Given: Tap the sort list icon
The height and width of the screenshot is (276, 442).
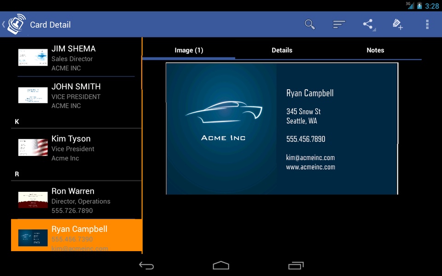Looking at the screenshot, I should point(339,24).
